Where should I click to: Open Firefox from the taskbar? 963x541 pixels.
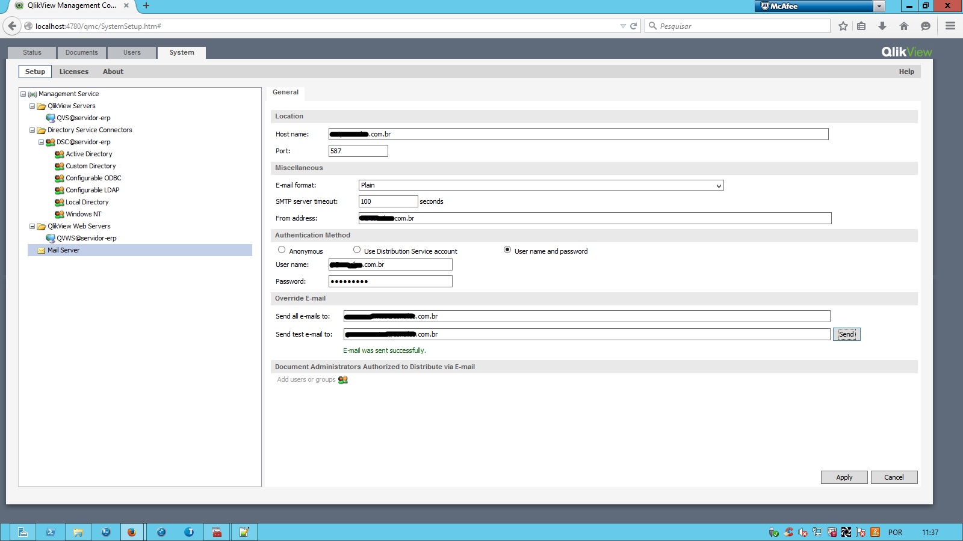[x=131, y=532]
